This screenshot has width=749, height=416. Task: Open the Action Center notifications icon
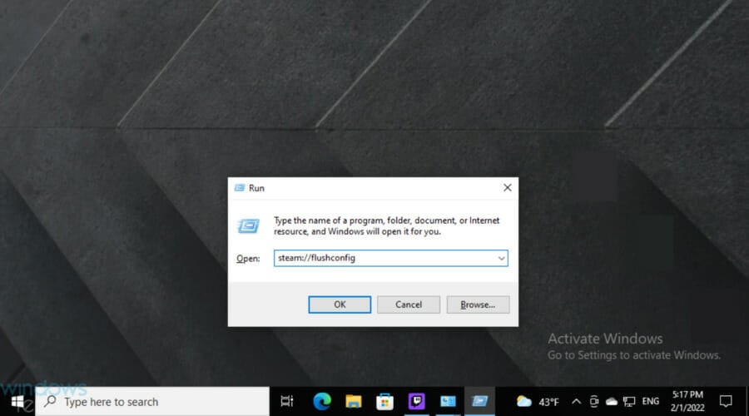(x=726, y=402)
